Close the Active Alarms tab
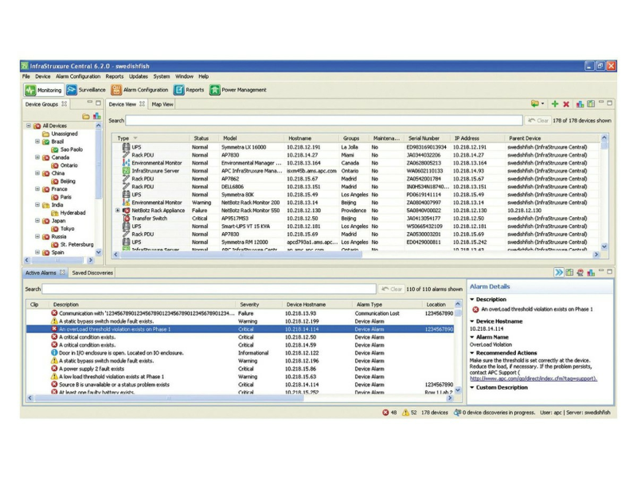This screenshot has height=477, width=637. coord(63,273)
